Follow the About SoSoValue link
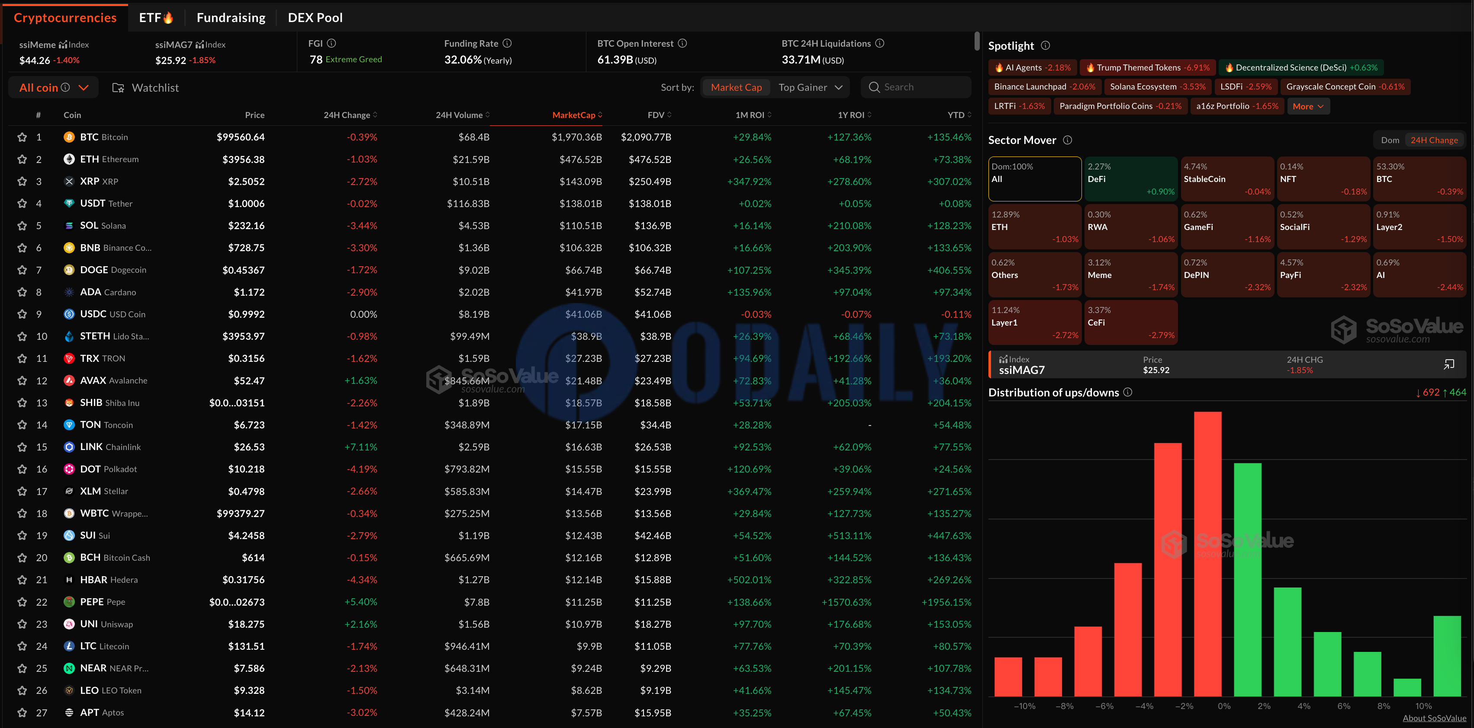Screen dimensions: 1474x728 tap(1434, 718)
